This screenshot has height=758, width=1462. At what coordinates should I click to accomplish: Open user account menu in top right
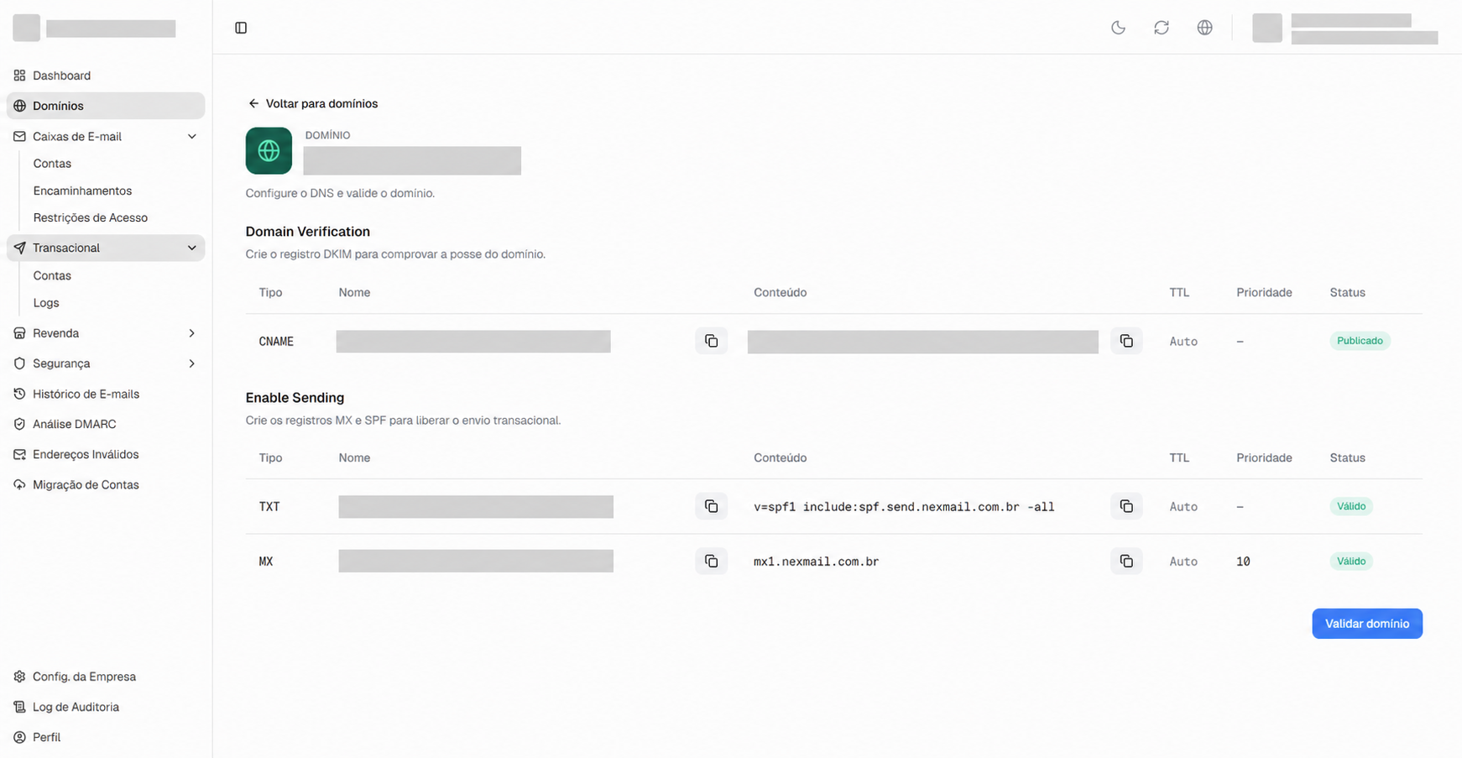pos(1345,28)
